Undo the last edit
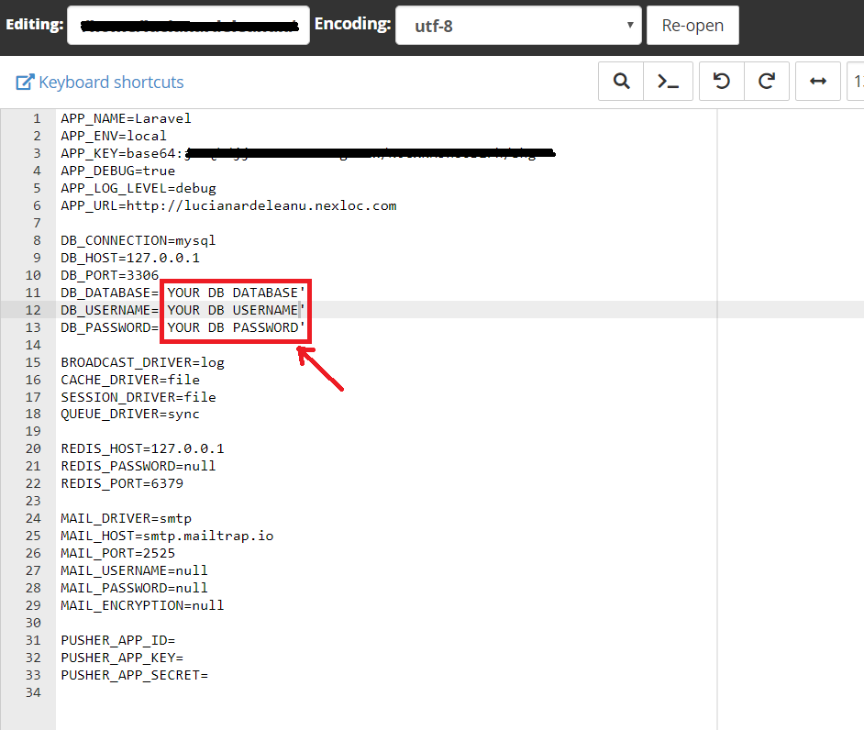This screenshot has width=864, height=730. [x=722, y=82]
